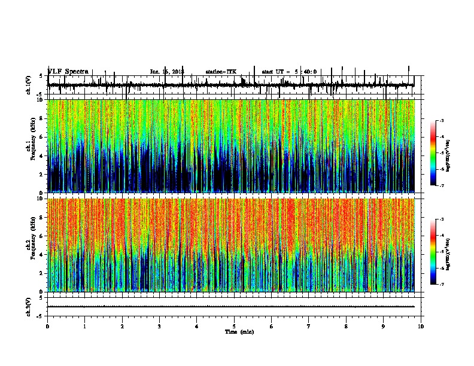Click time axis tick label '3'
This screenshot has height=366, width=474.
(159, 327)
